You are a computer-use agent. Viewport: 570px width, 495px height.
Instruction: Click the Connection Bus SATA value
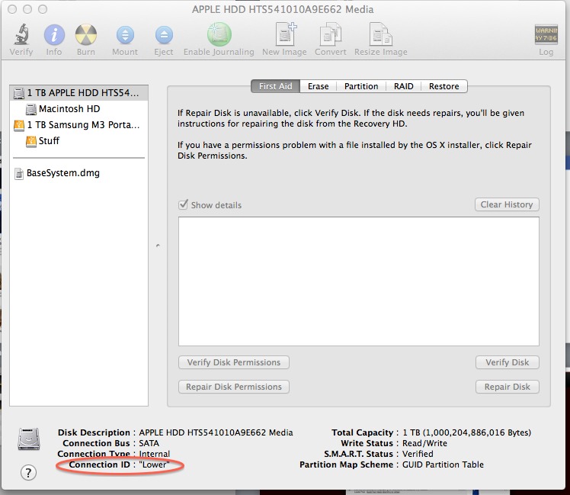point(149,443)
